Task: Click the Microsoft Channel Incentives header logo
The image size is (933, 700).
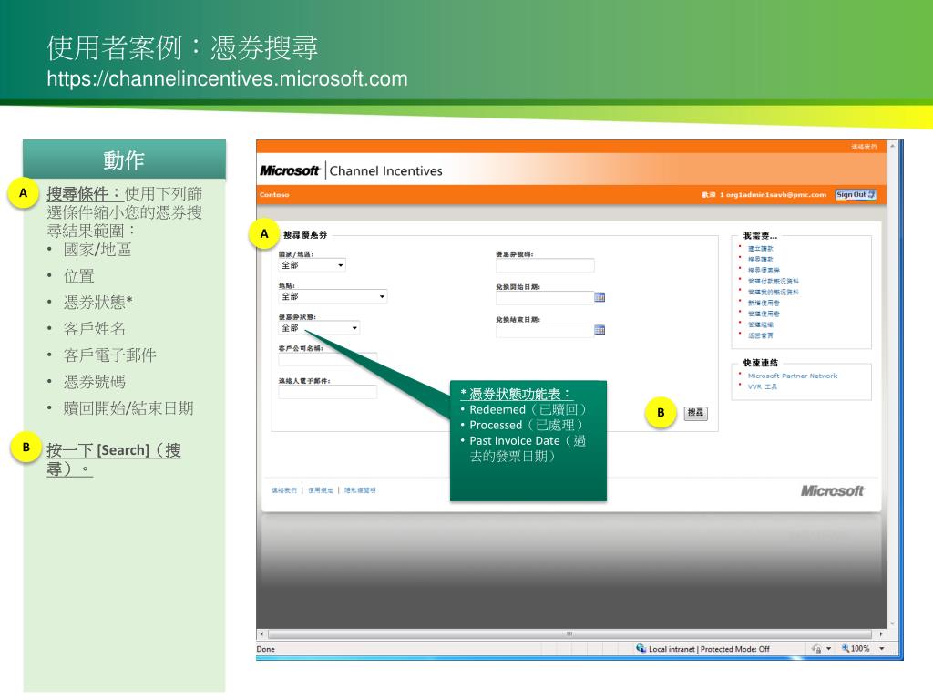Action: point(351,170)
